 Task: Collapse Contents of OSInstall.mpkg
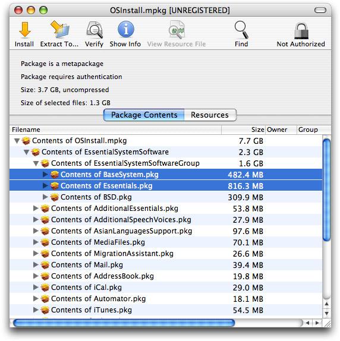click(x=17, y=141)
